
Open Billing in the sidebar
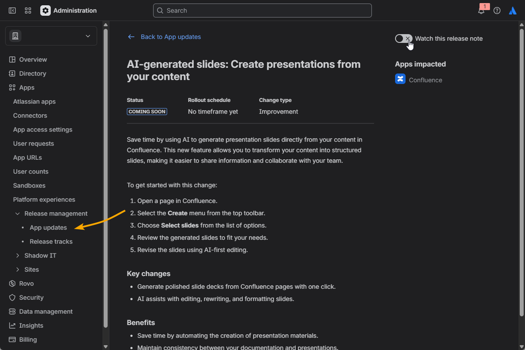[28, 339]
